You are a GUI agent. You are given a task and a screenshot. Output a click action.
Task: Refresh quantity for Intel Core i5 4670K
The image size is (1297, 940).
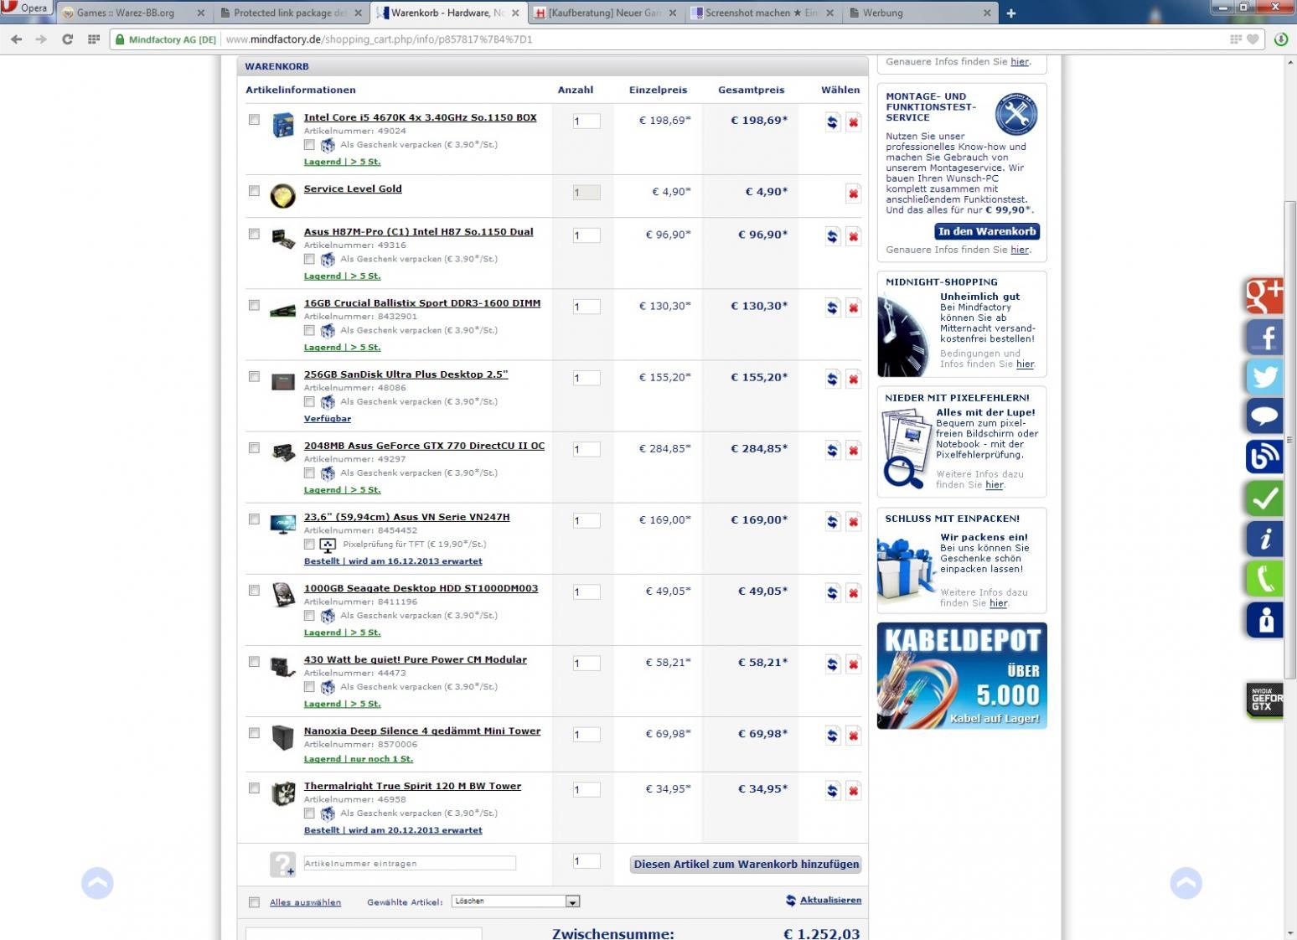pos(832,122)
